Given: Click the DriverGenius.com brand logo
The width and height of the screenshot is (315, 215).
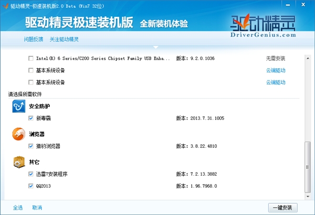Looking at the screenshot, I should [263, 26].
